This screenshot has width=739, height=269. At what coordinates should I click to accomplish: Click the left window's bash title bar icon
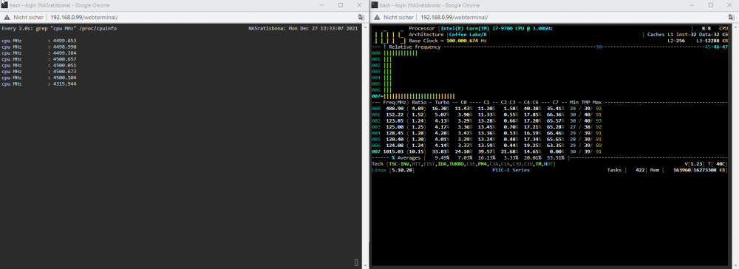click(4, 4)
